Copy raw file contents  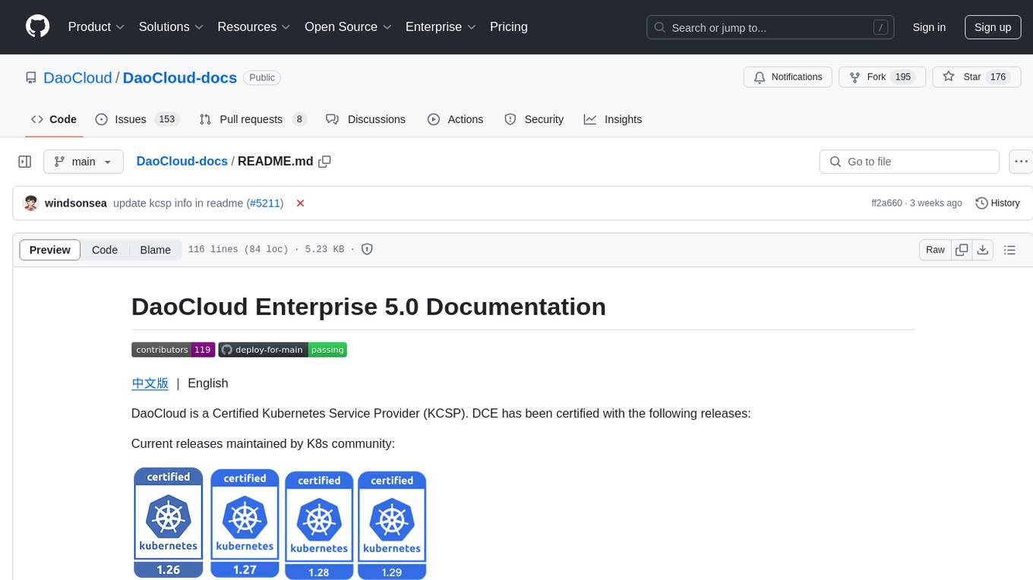click(962, 250)
